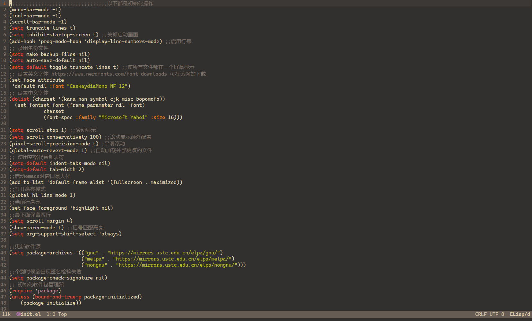Open the nerdfonts.com font-downloads URL

(x=109, y=74)
